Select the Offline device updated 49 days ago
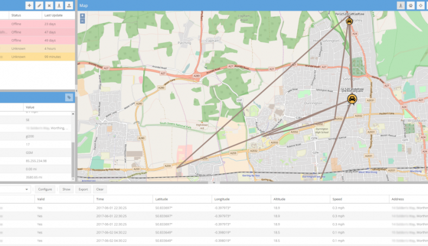Screen dimensions: 428x246 click(37, 40)
